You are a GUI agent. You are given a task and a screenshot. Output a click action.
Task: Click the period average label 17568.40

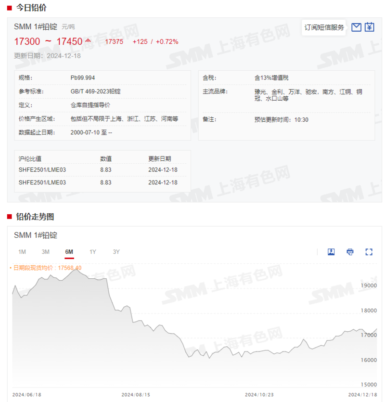[47, 268]
